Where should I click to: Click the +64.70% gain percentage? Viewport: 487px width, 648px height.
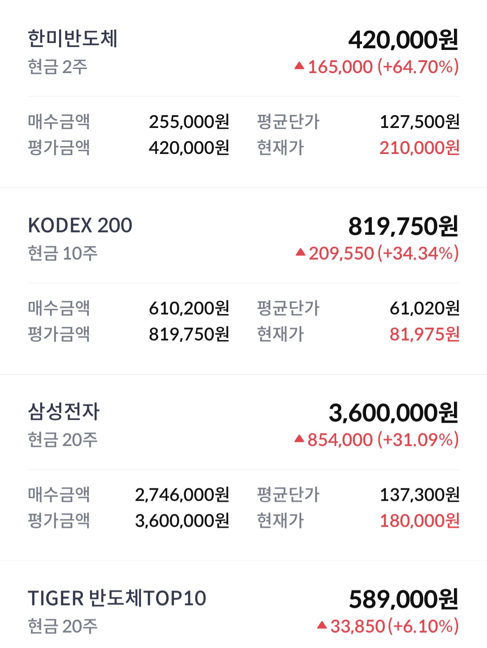pyautogui.click(x=418, y=67)
